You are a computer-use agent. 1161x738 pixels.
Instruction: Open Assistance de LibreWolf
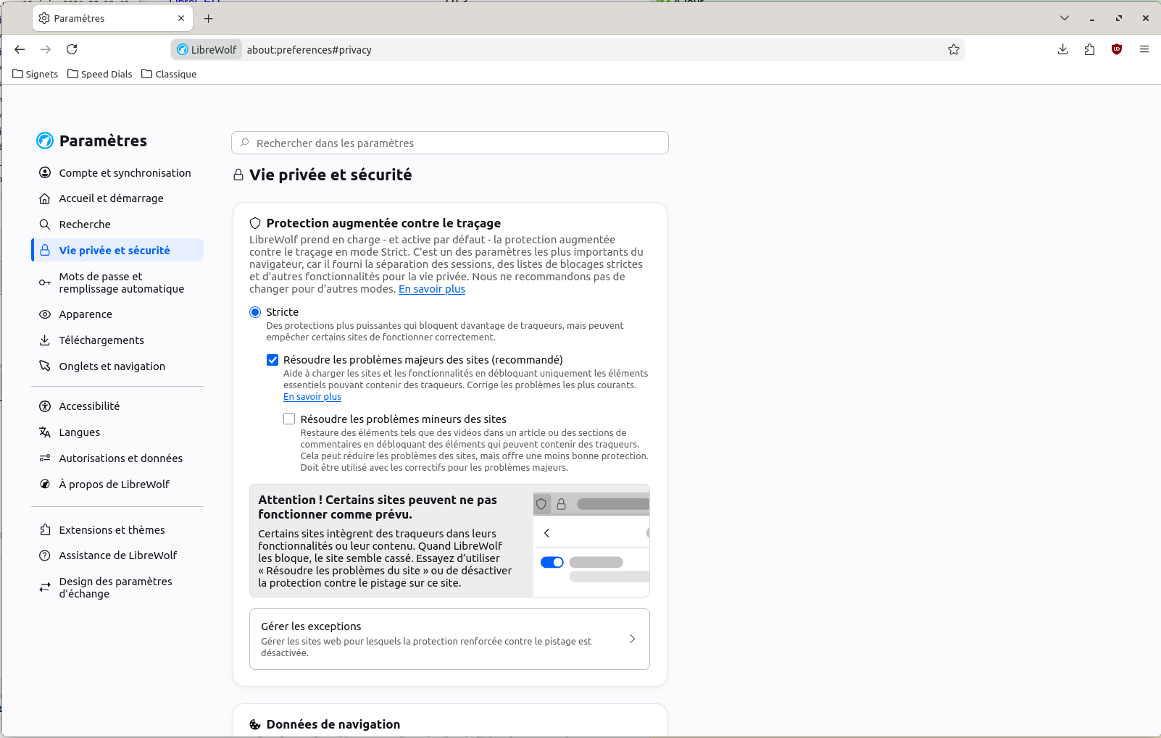click(x=117, y=555)
